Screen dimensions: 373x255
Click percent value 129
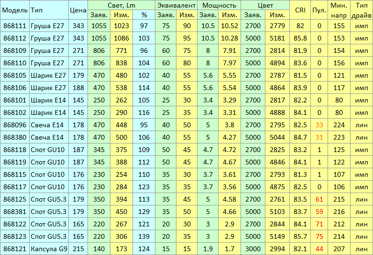point(144,212)
